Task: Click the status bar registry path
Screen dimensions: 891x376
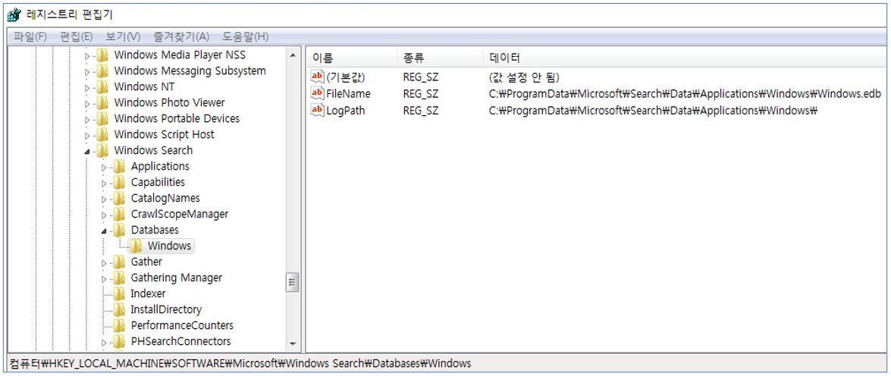Action: point(240,363)
